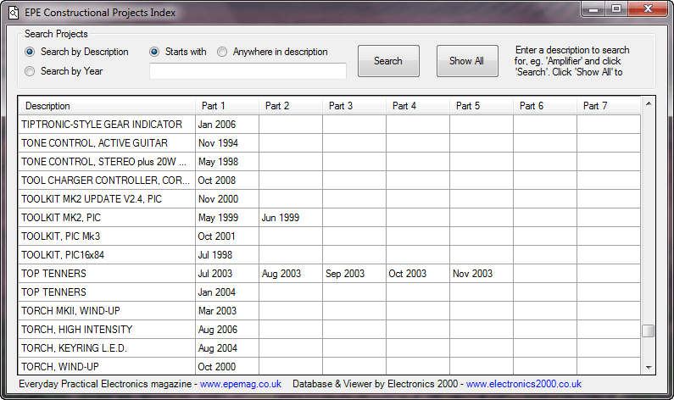Click the Part 4 column header
The height and width of the screenshot is (400, 674).
(418, 106)
